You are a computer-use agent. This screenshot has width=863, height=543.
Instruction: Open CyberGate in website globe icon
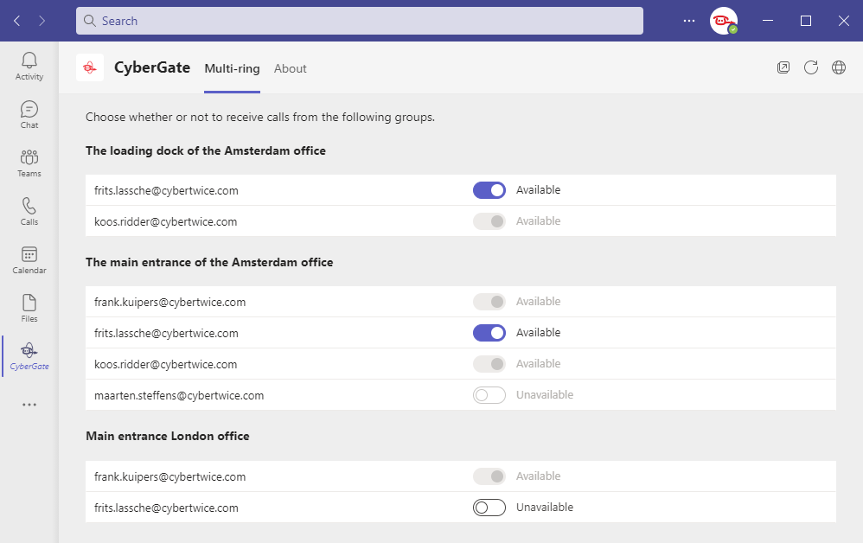tap(838, 67)
